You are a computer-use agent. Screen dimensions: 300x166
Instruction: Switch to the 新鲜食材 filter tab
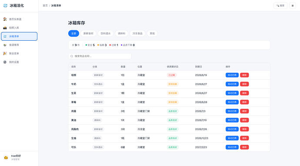tap(88, 33)
